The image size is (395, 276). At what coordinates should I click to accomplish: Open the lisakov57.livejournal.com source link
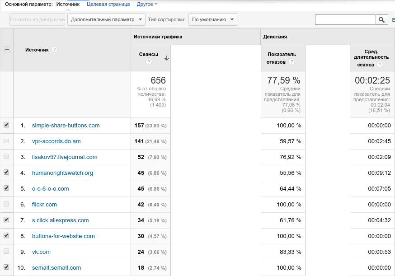tap(65, 157)
